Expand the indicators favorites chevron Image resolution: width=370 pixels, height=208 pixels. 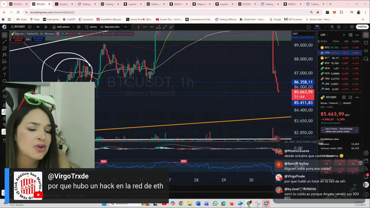(x=73, y=27)
